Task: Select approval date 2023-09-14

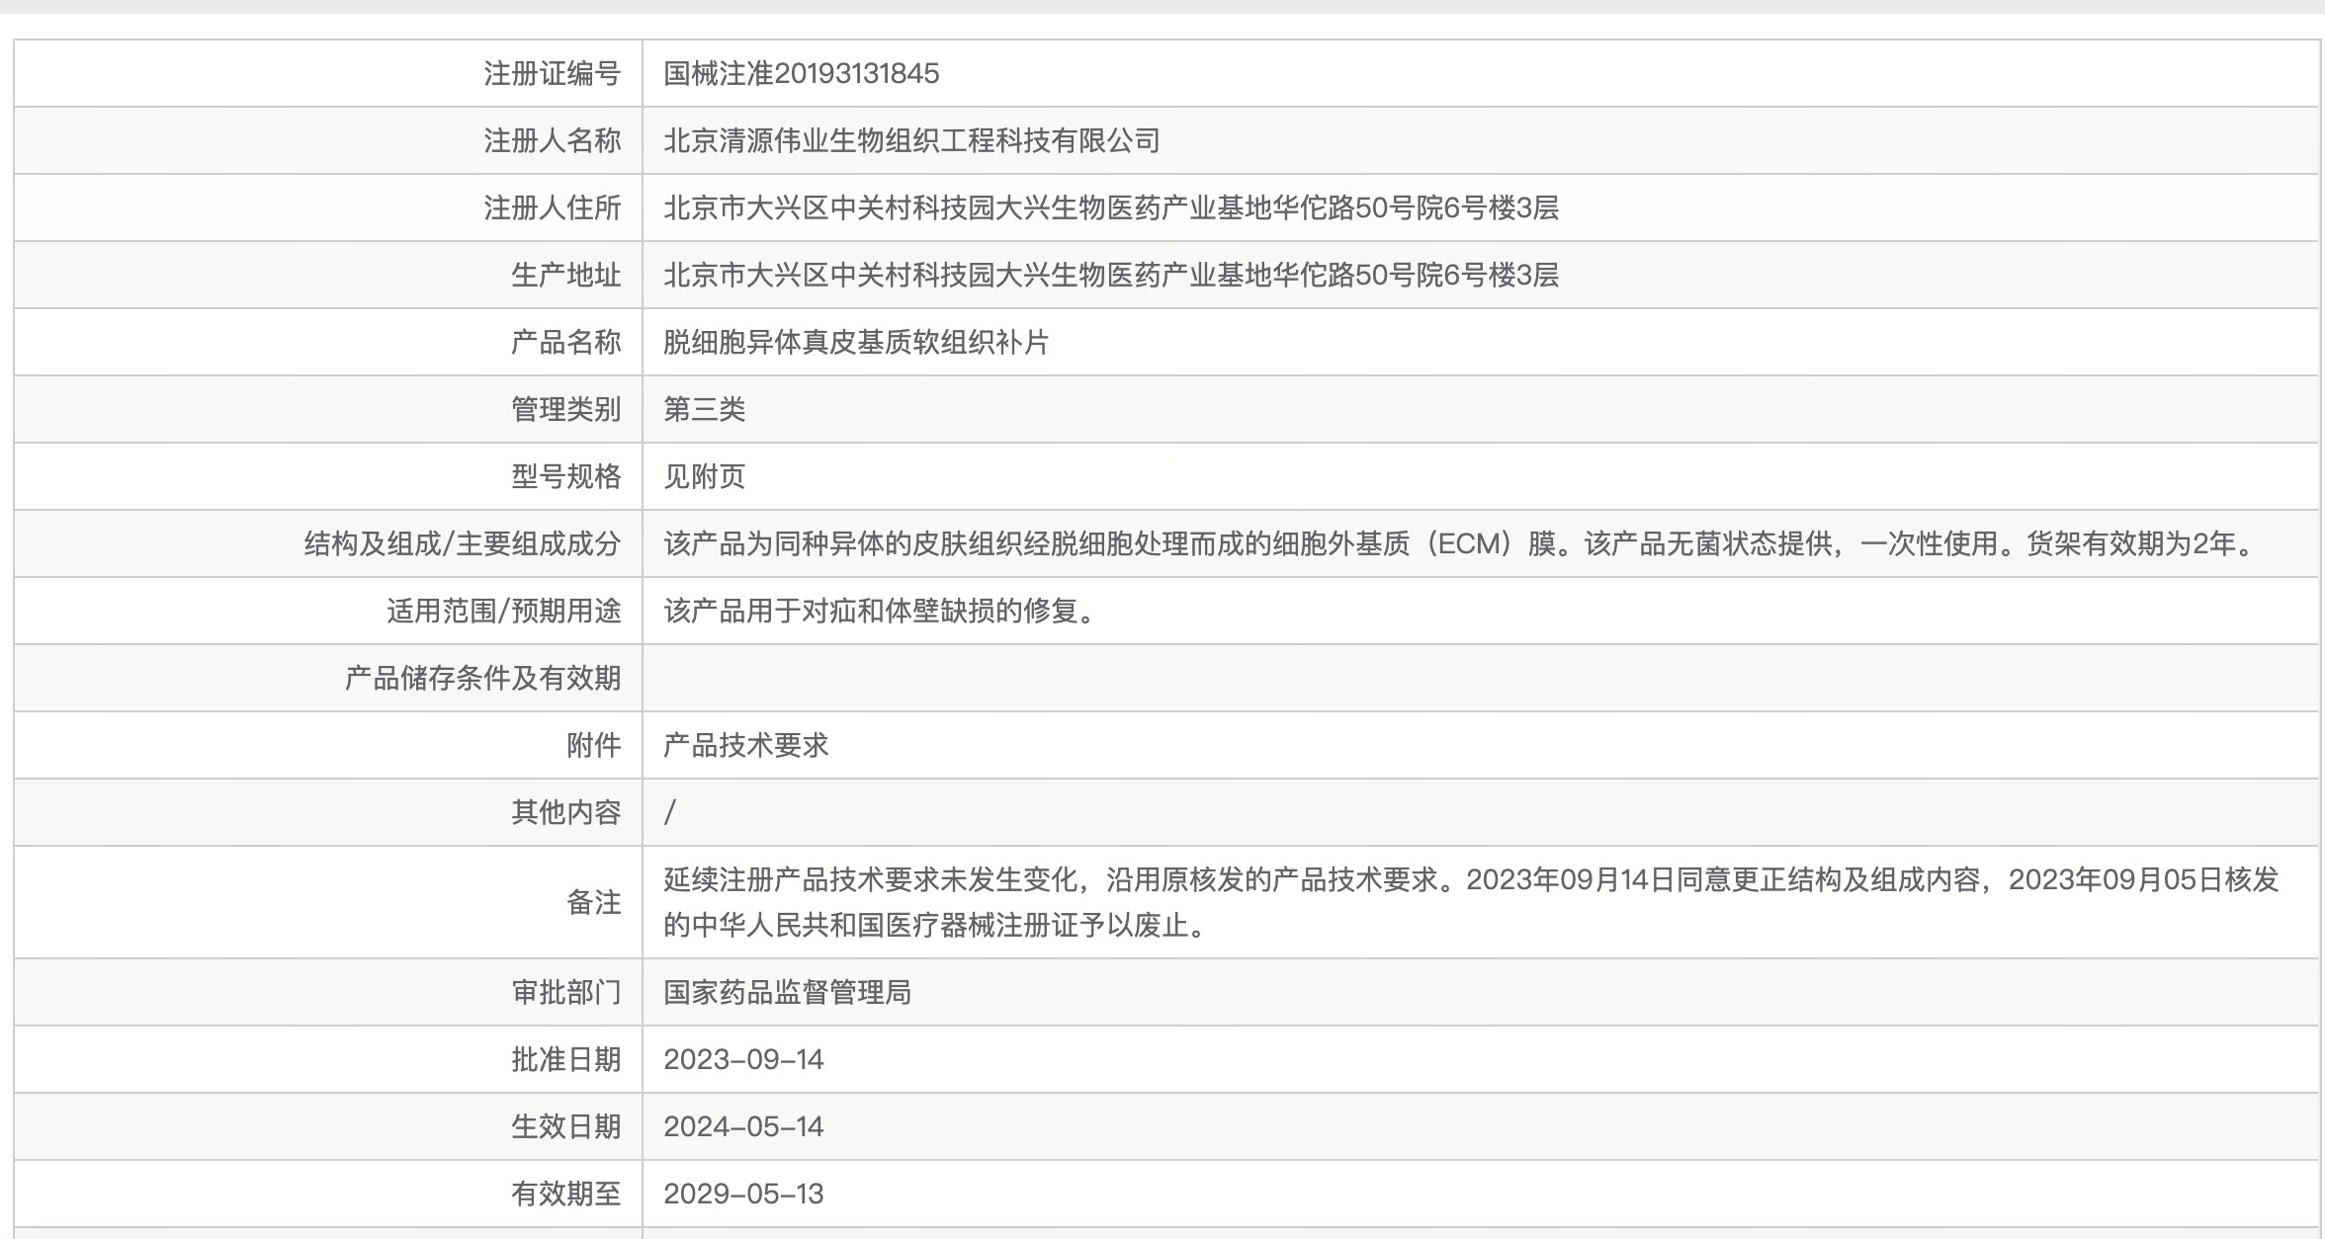Action: [x=743, y=1060]
